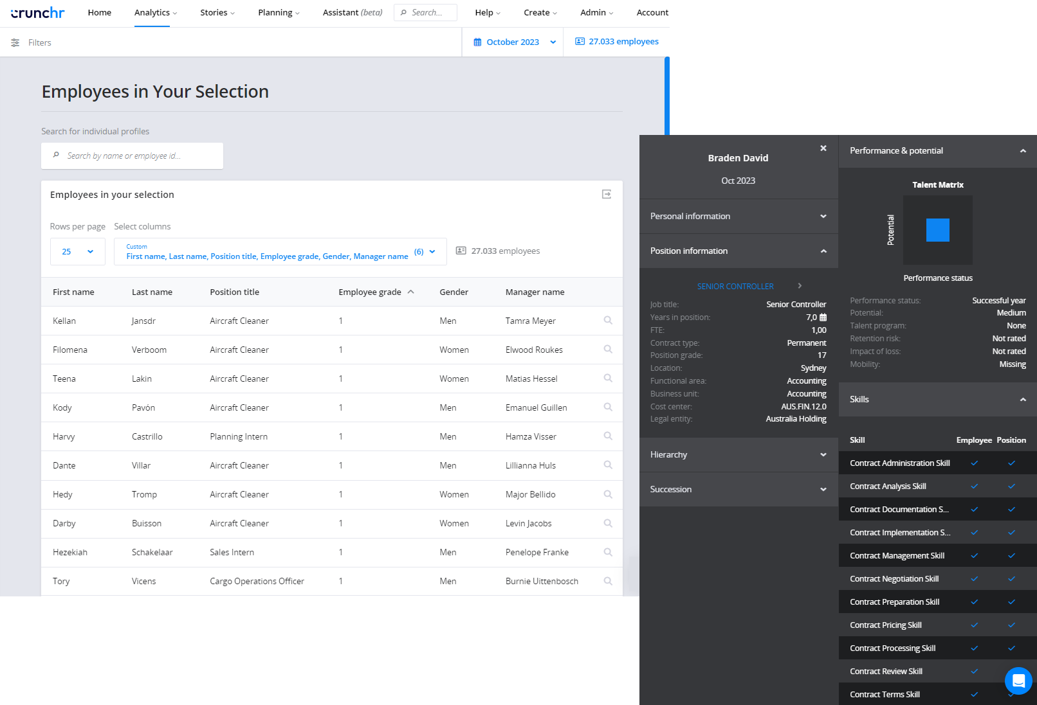Click the blue vertical page scrollbar

667,96
